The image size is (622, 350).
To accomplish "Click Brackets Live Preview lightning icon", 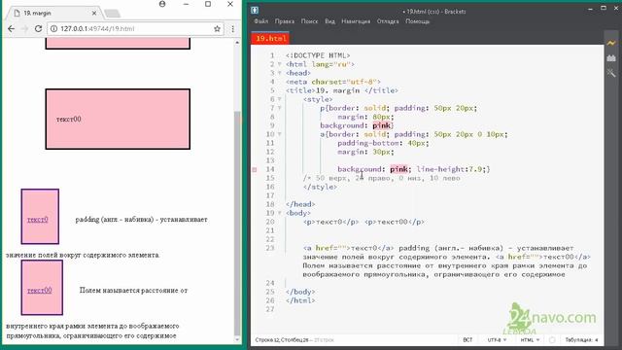I will pyautogui.click(x=611, y=43).
